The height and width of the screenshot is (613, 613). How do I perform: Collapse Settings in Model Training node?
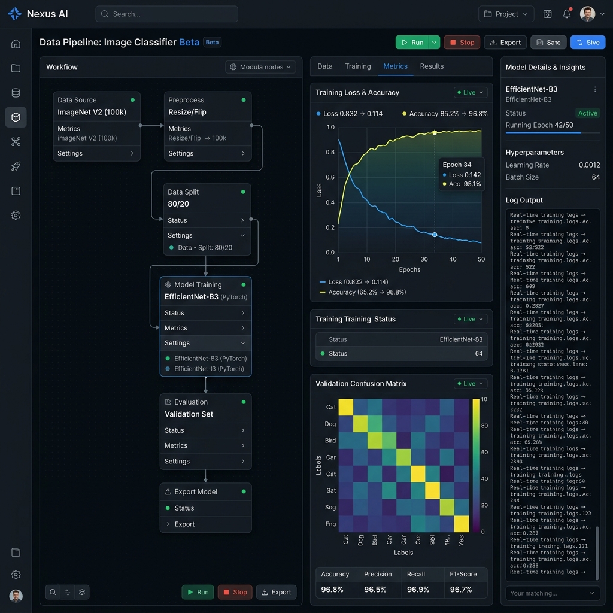[x=206, y=343]
